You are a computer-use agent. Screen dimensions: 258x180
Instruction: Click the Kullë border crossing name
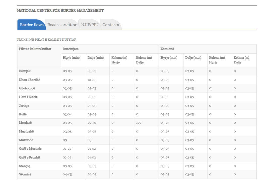(x=23, y=114)
